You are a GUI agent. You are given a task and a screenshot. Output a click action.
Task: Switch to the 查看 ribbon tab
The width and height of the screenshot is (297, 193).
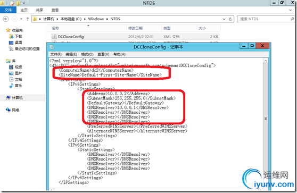tap(55, 10)
